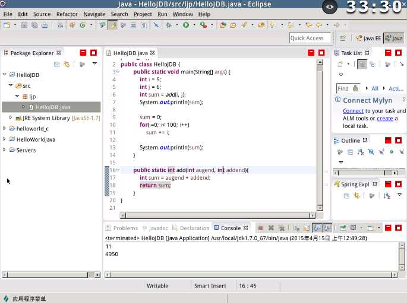
Task: Toggle Link with Editor in Package Explorer
Action: pyautogui.click(x=67, y=64)
